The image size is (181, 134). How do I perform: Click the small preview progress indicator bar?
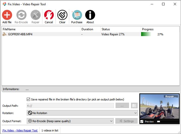click(159, 121)
